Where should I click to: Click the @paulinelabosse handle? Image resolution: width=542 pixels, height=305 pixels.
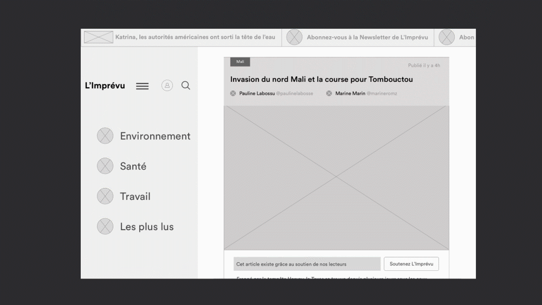click(294, 93)
